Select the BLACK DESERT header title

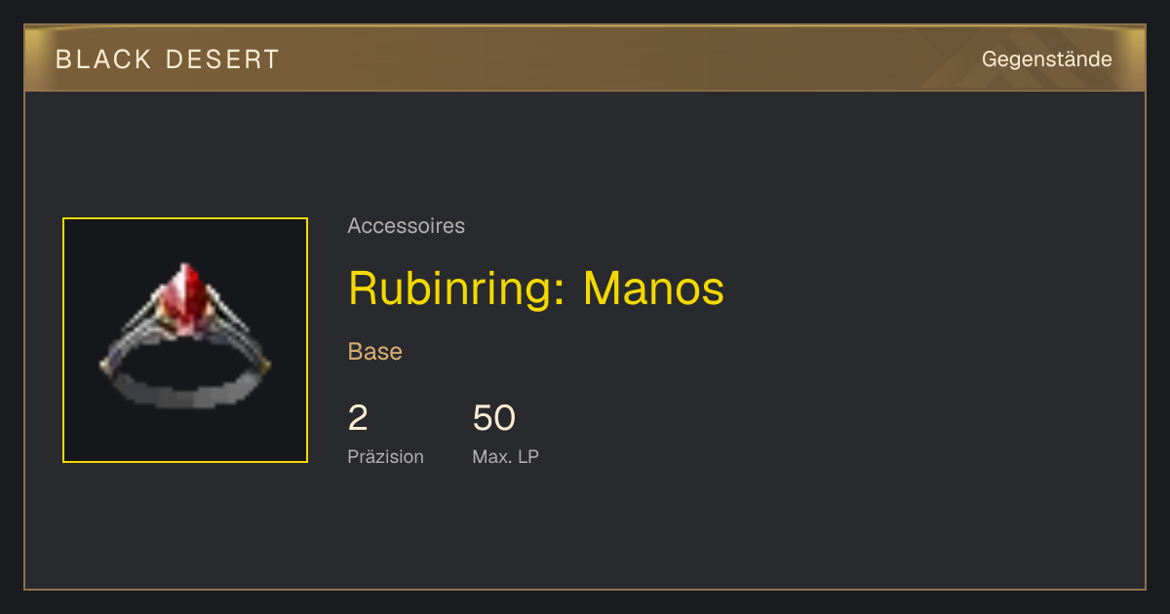pos(168,59)
